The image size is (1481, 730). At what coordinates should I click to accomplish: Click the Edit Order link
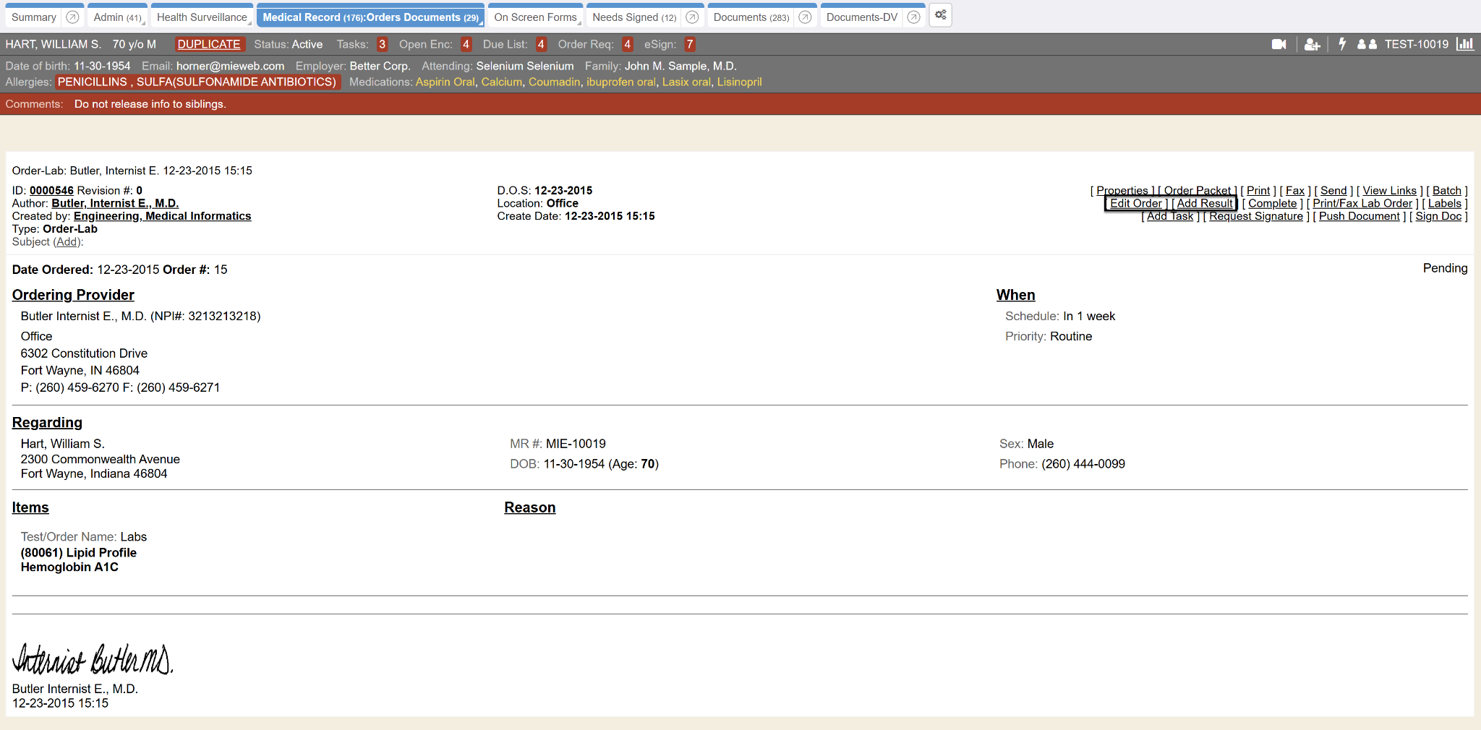1135,204
